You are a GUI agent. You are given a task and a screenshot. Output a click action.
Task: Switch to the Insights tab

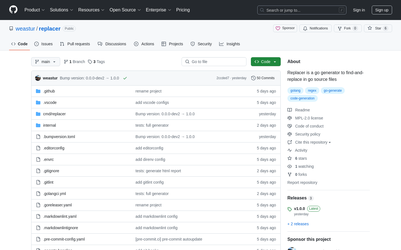pyautogui.click(x=229, y=44)
